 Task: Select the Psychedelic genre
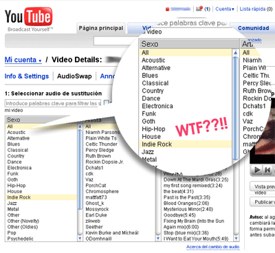[21, 239]
